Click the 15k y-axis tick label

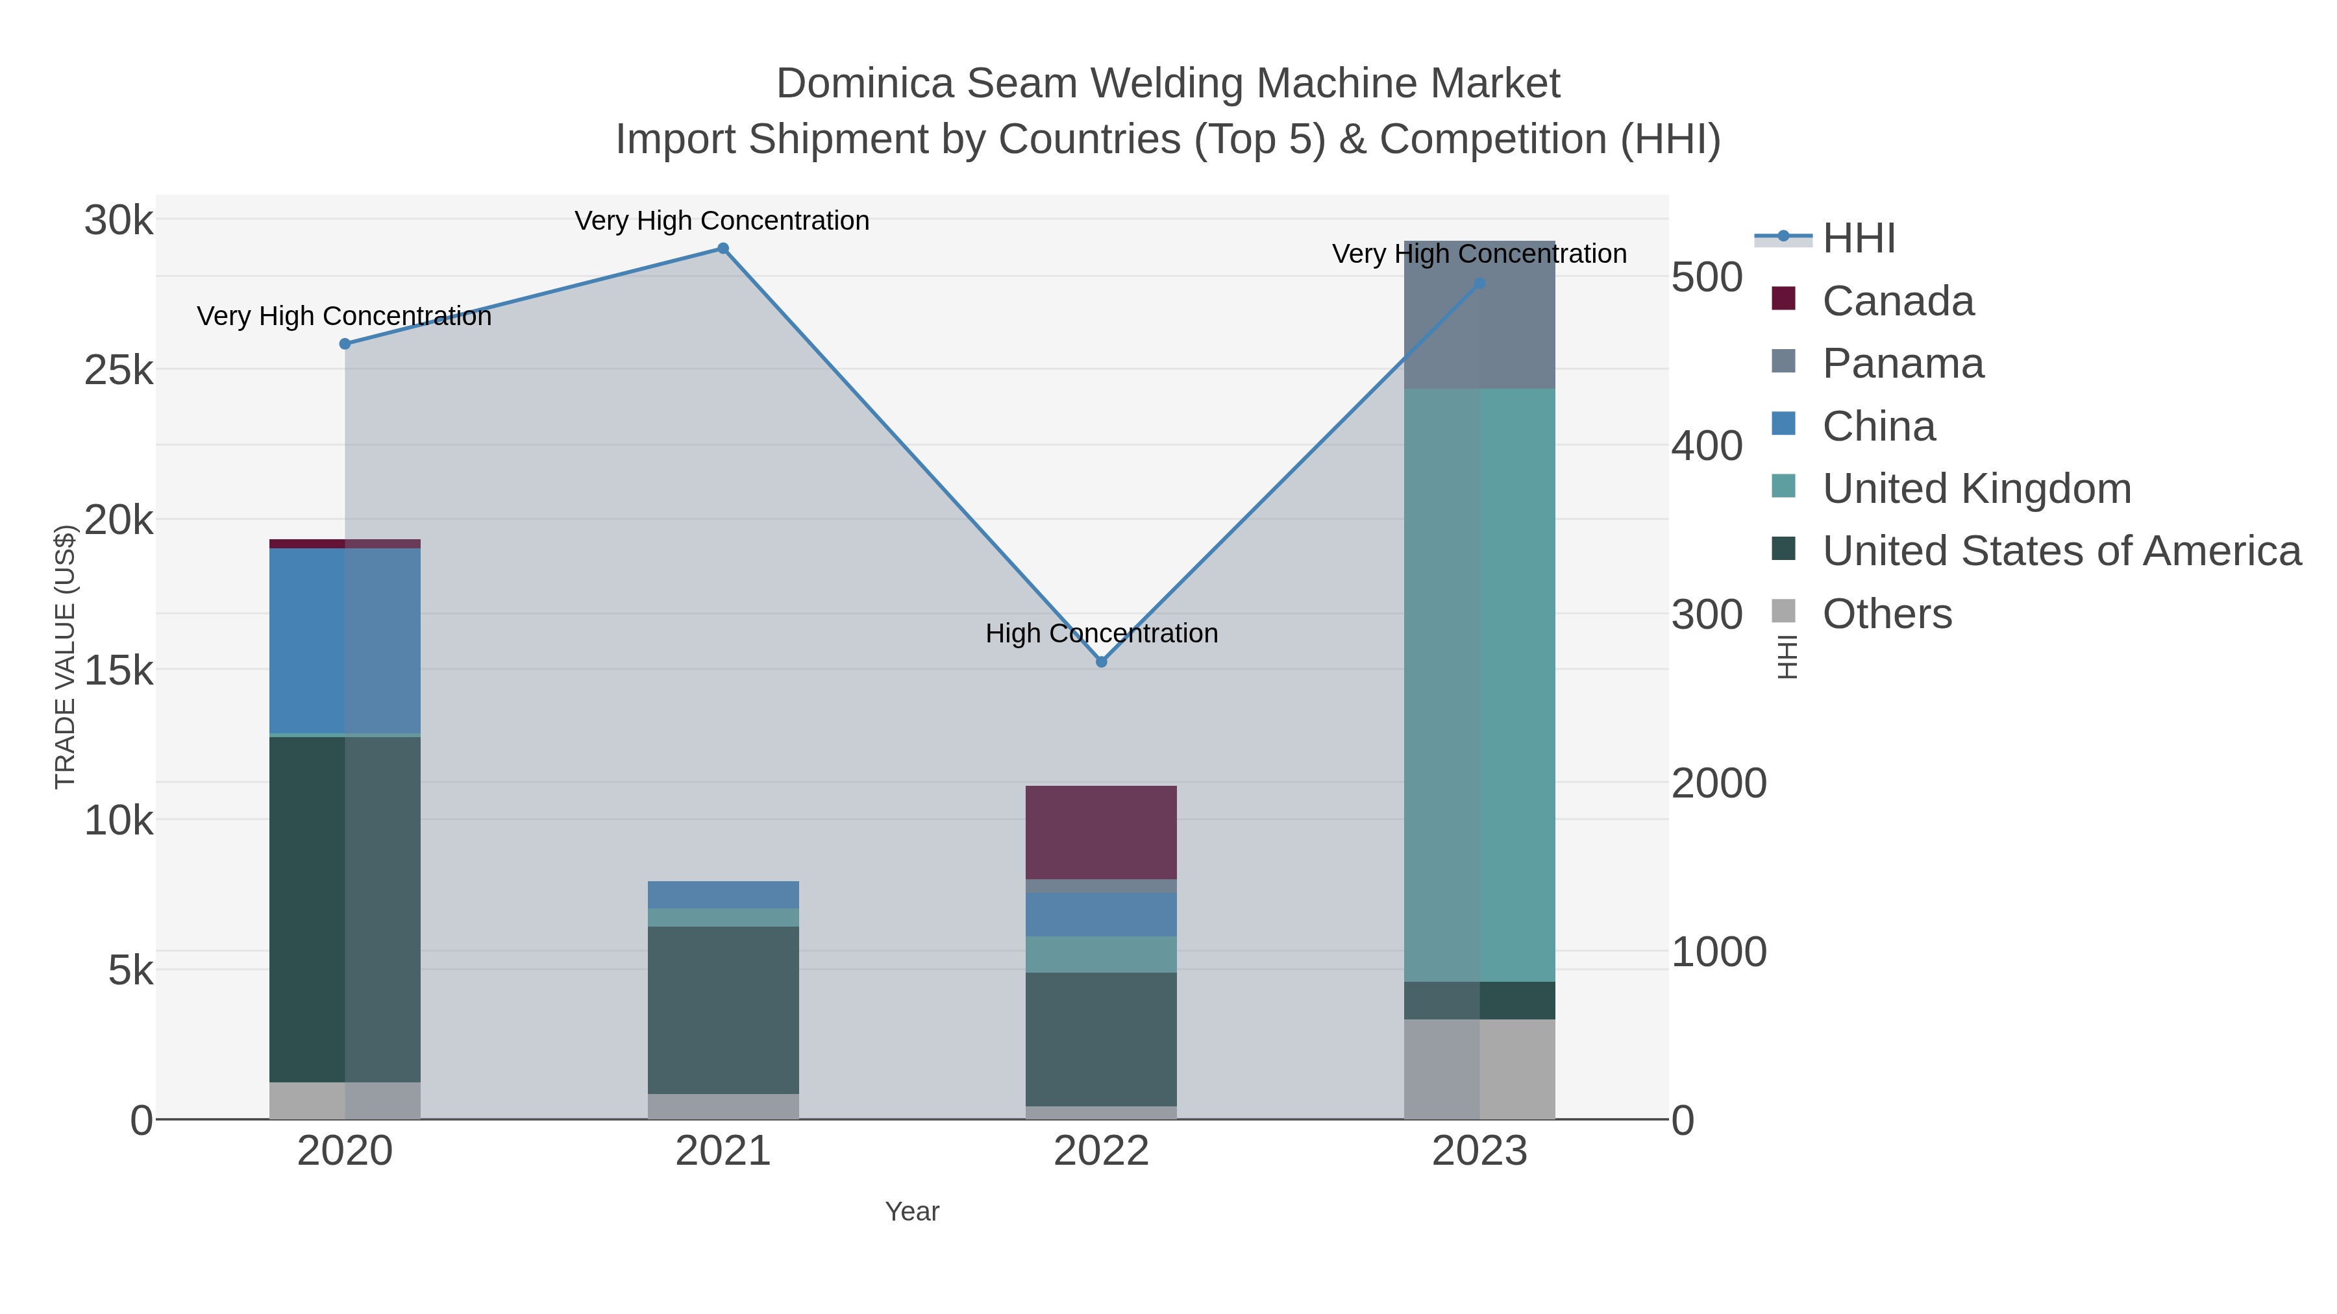pos(119,671)
